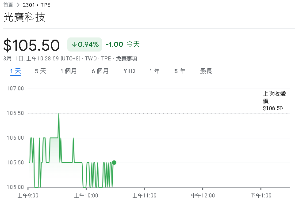Click the chart's 106.50 price spike peak
The height and width of the screenshot is (204, 295).
[59, 114]
